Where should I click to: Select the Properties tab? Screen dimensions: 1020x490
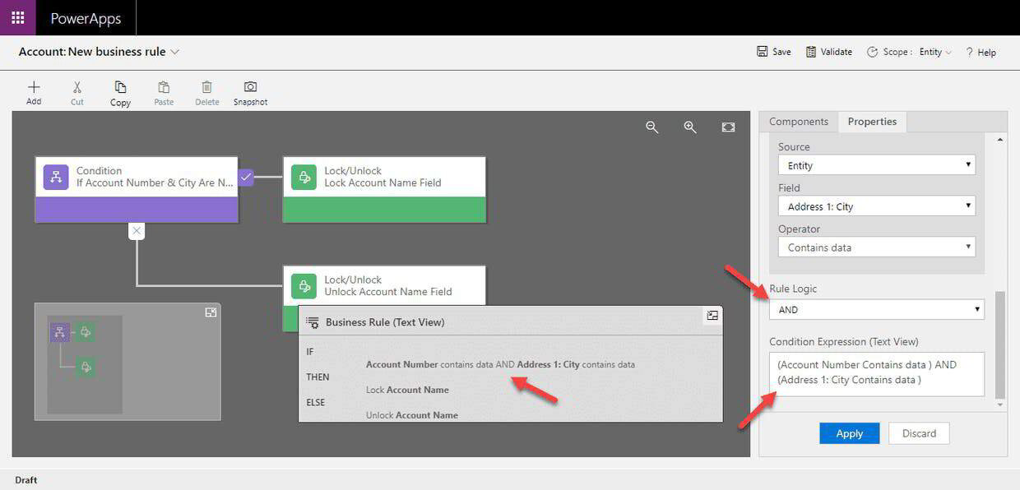pos(872,121)
